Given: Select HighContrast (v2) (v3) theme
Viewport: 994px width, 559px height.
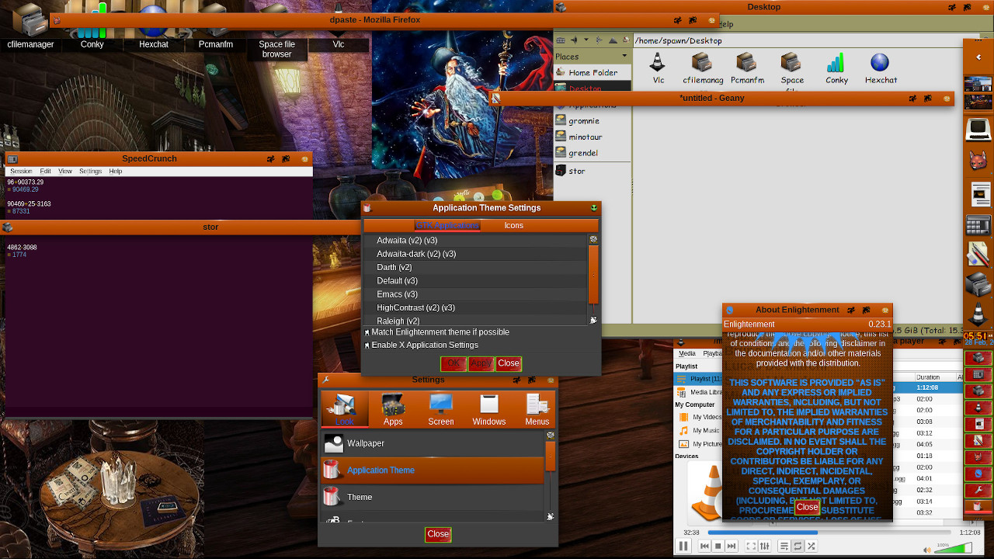Looking at the screenshot, I should pos(475,308).
